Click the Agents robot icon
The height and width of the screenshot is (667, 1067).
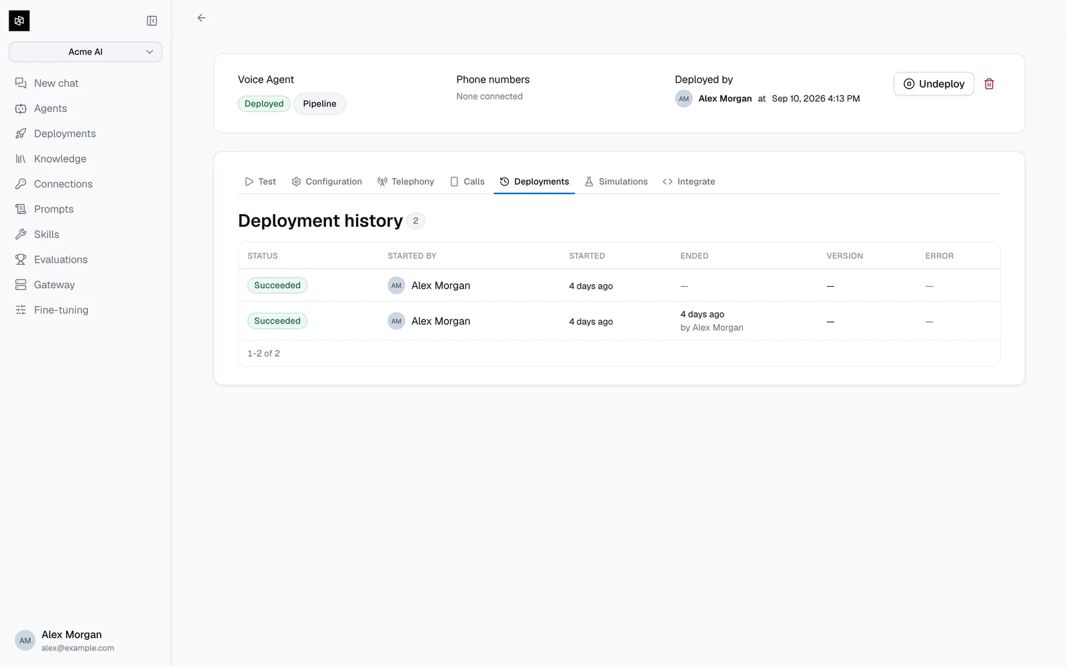(21, 109)
